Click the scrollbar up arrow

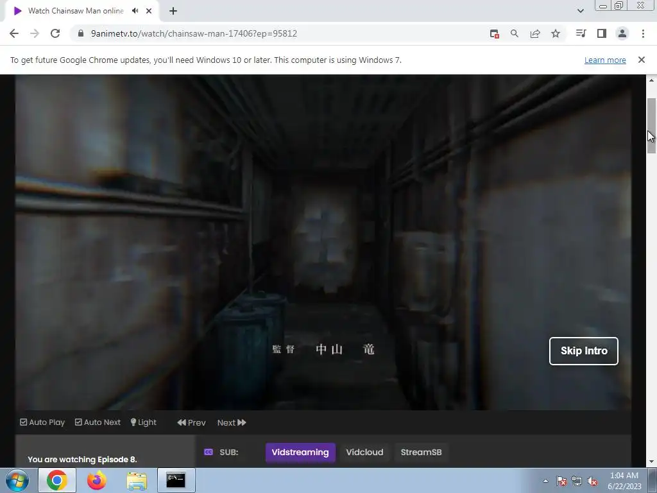[651, 80]
